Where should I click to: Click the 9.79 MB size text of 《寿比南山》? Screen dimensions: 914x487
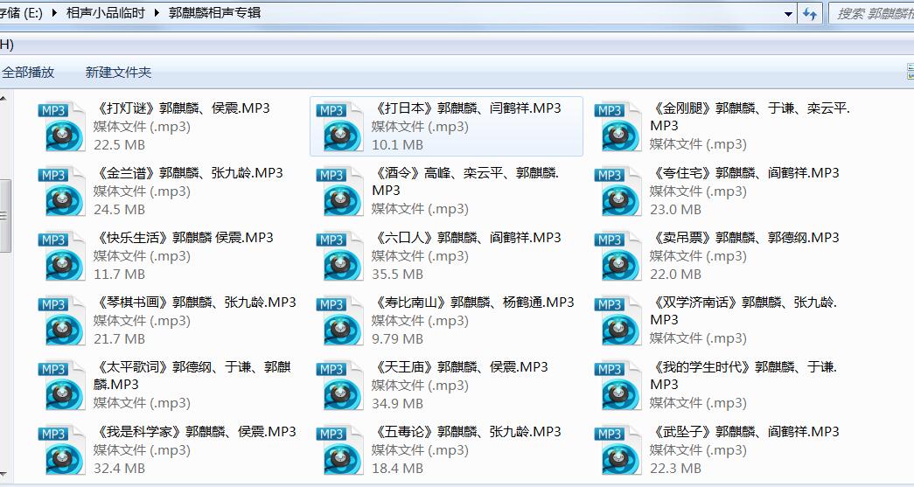[x=398, y=338]
